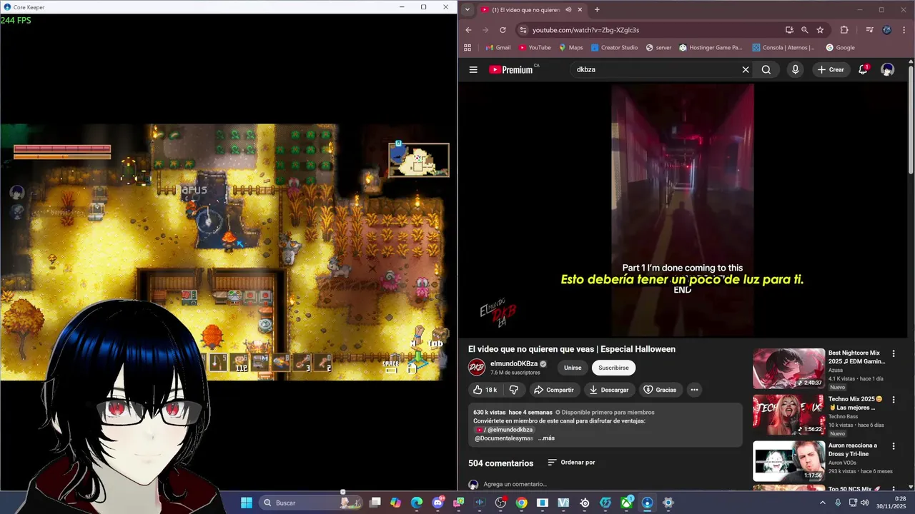Open YouTube notifications bell
915x514 pixels.
pos(863,69)
